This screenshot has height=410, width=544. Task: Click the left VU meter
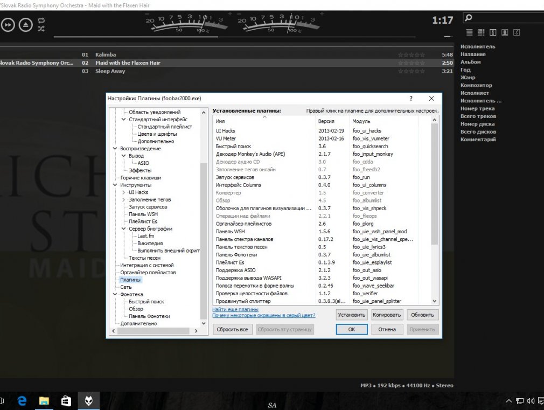[187, 23]
